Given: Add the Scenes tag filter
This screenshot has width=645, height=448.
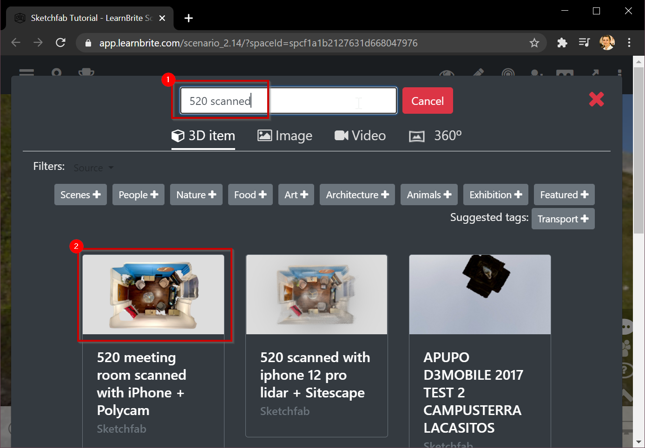Looking at the screenshot, I should coord(80,195).
